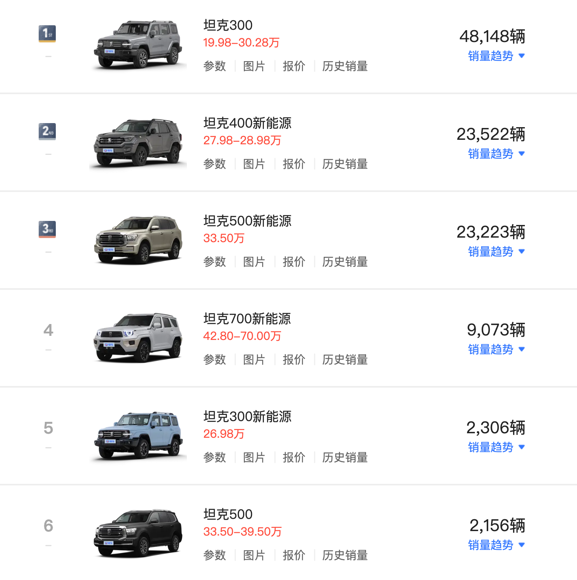Image resolution: width=577 pixels, height=580 pixels.
Task: Open 参数 for 坦克300
Action: point(215,66)
